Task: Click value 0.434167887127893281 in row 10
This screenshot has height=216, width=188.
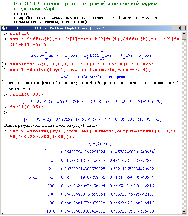Action: (131, 161)
